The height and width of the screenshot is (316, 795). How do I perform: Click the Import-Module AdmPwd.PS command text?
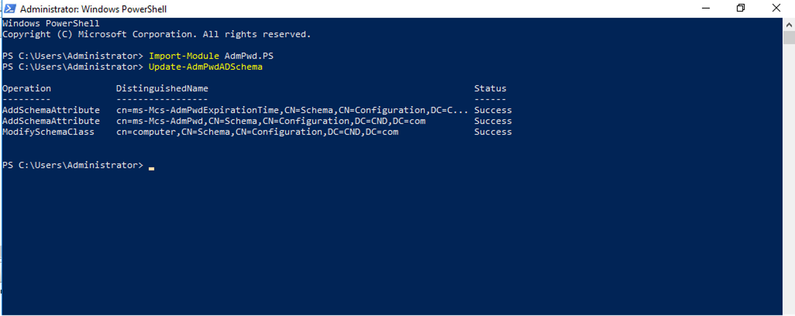tap(211, 56)
